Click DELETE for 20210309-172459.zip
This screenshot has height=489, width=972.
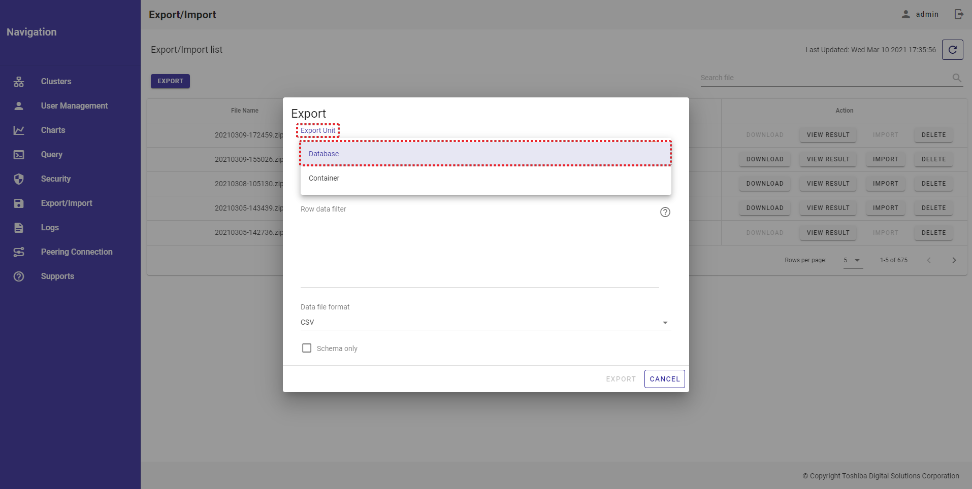click(933, 135)
